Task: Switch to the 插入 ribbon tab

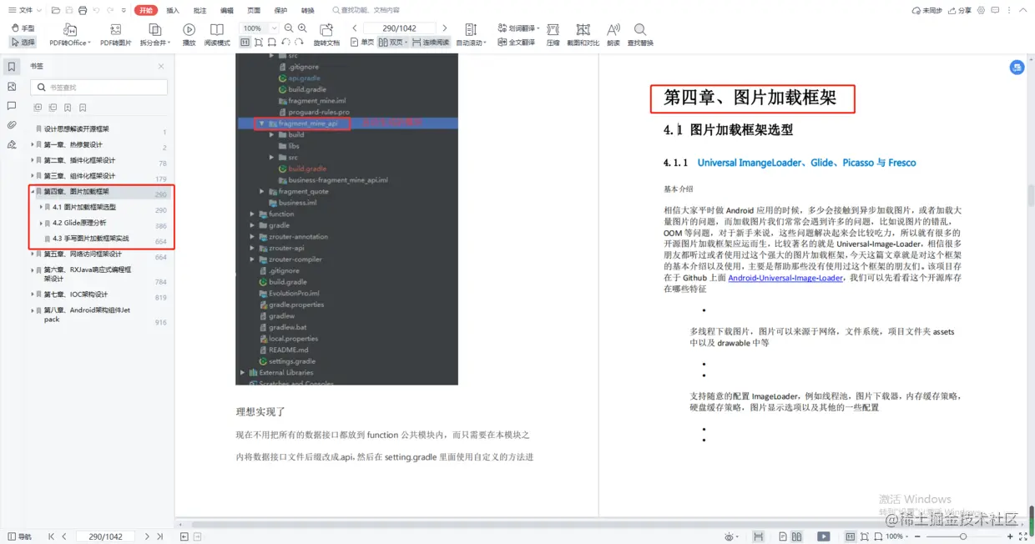Action: click(x=173, y=10)
